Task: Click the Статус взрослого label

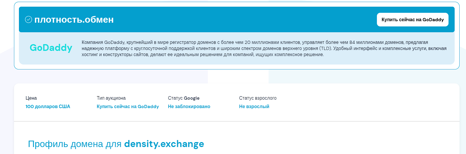Action: pyautogui.click(x=258, y=98)
